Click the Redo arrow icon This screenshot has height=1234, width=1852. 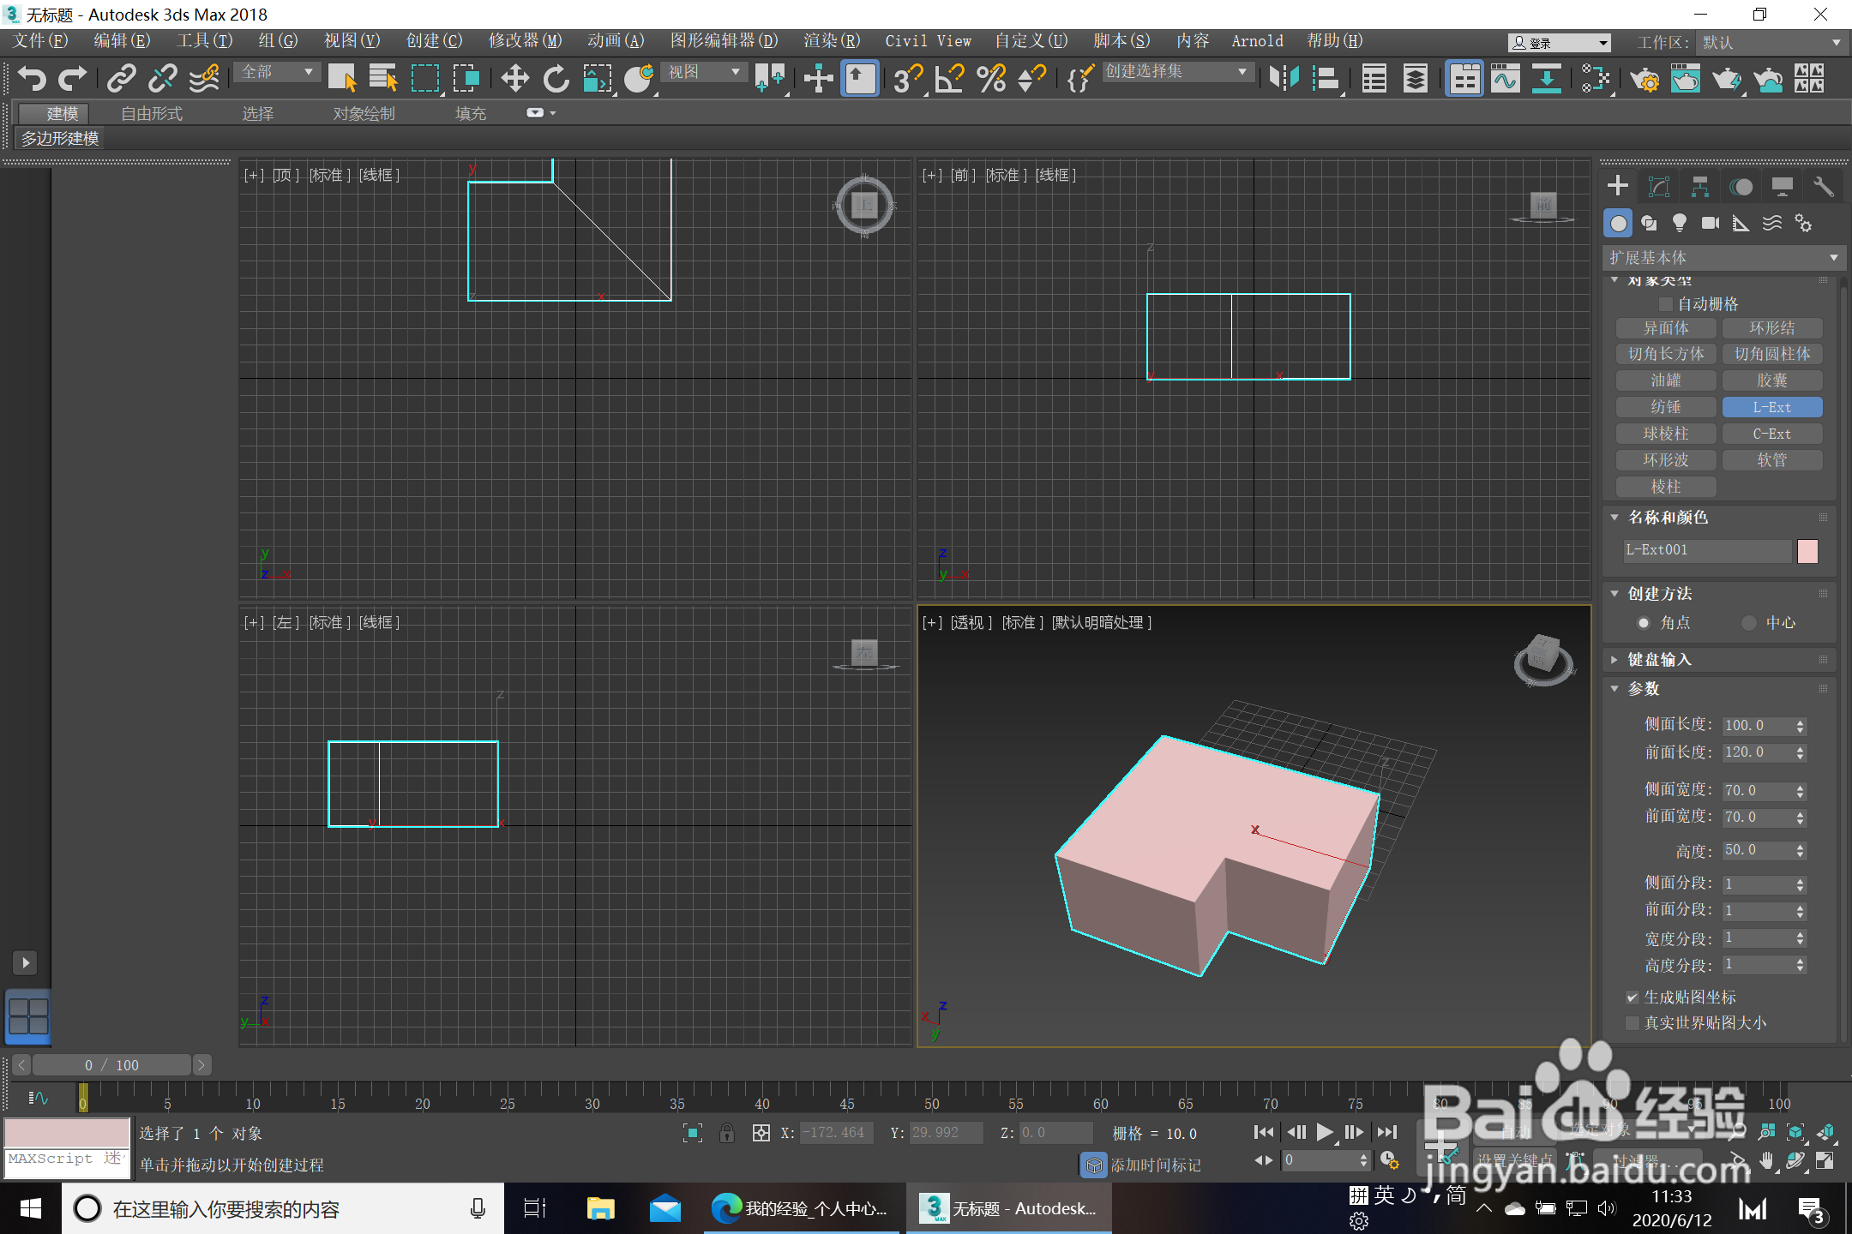pos(73,78)
